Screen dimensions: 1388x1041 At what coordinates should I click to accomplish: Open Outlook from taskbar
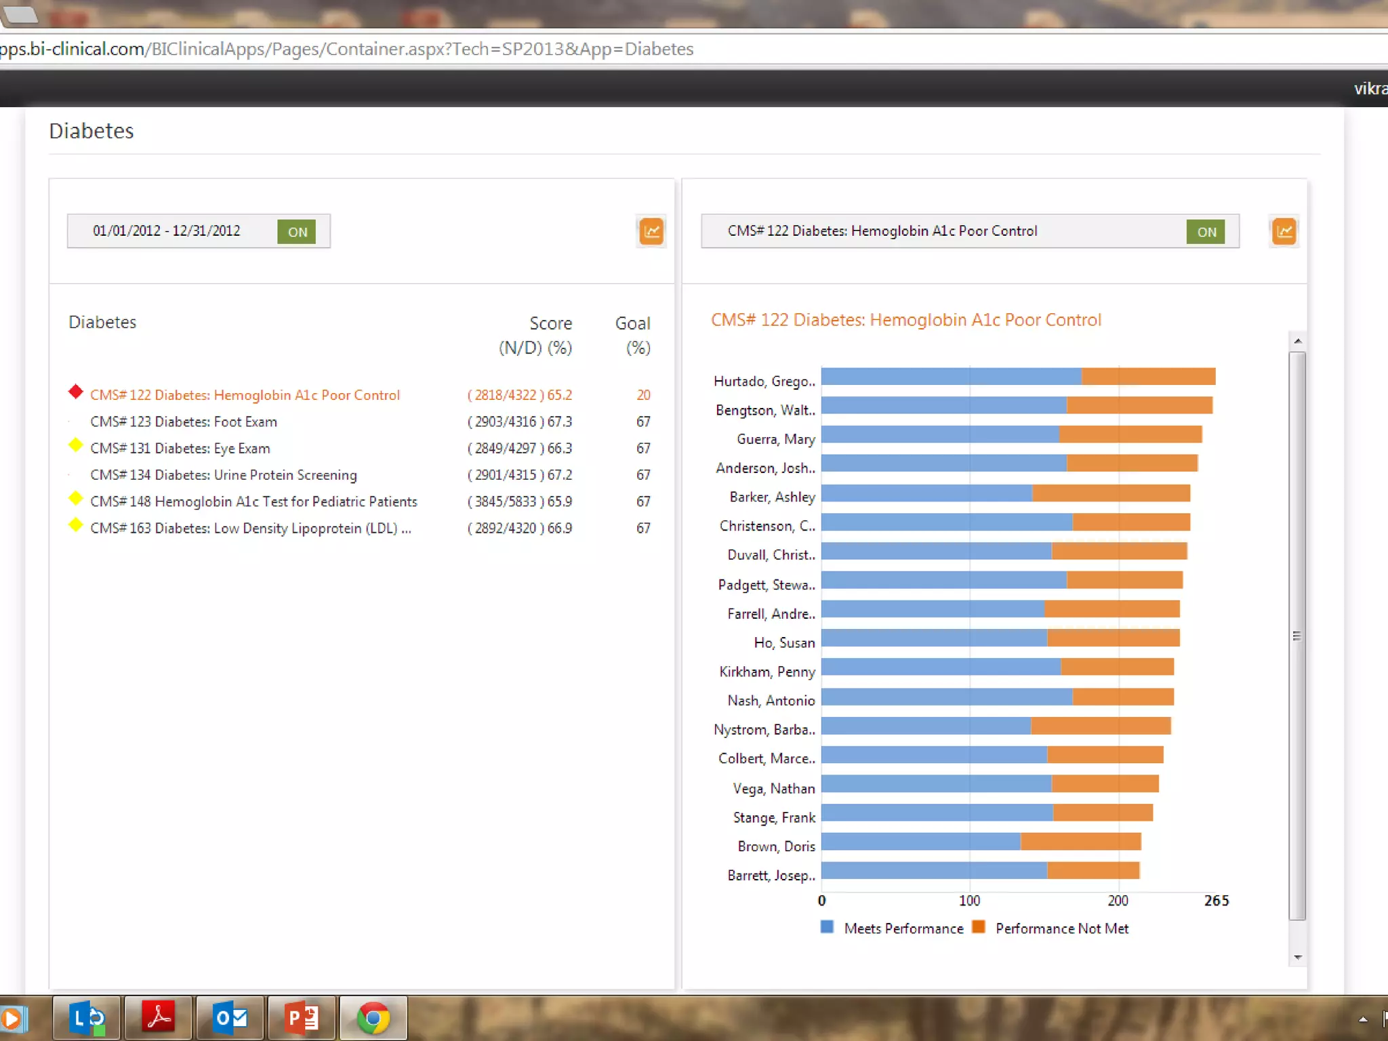(x=230, y=1018)
